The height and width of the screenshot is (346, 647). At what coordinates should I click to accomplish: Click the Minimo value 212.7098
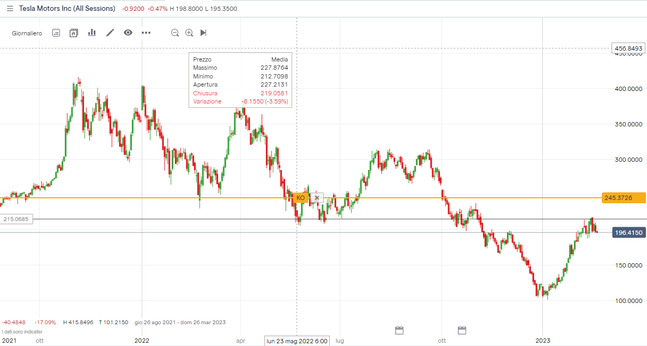tap(274, 76)
